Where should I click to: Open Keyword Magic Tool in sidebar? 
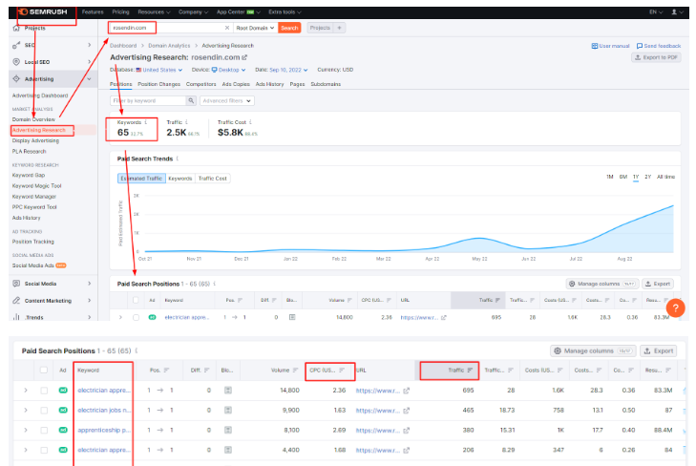tap(37, 185)
